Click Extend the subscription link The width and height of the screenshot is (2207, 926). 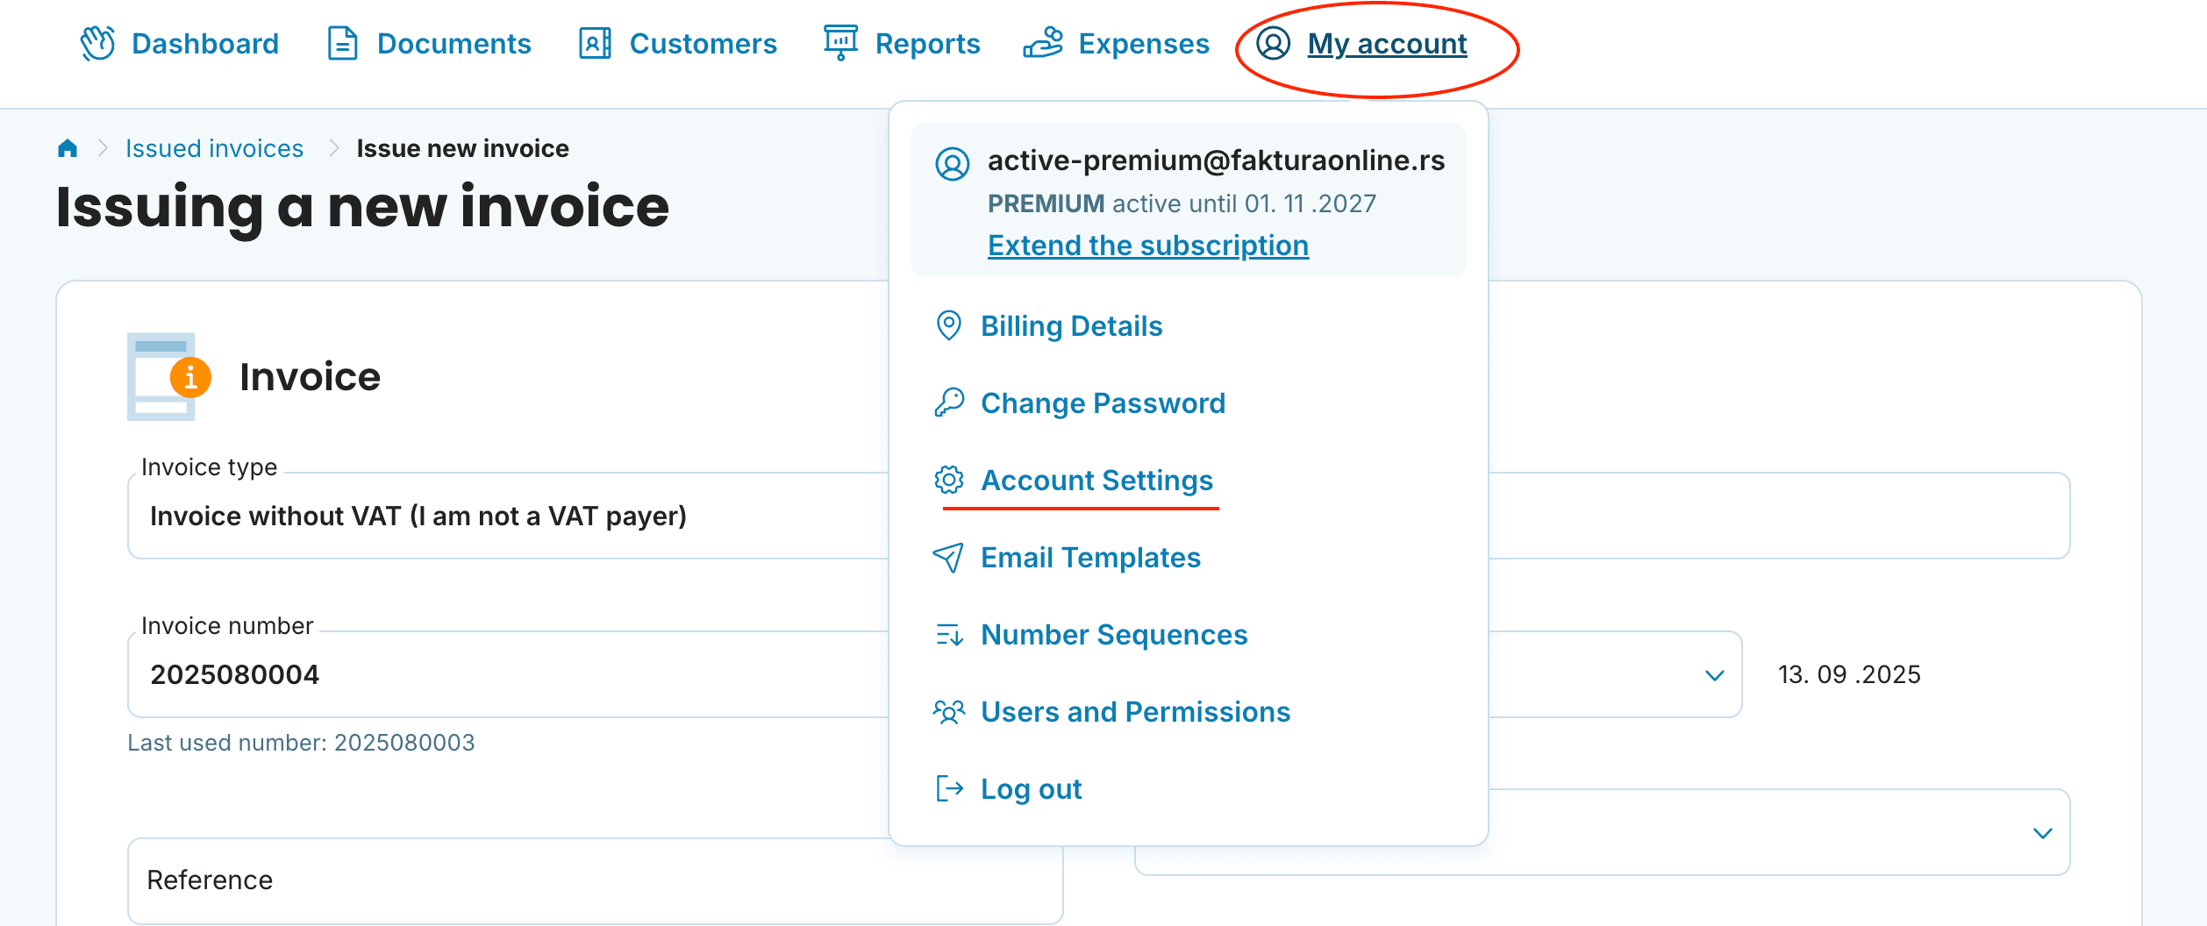[1147, 246]
